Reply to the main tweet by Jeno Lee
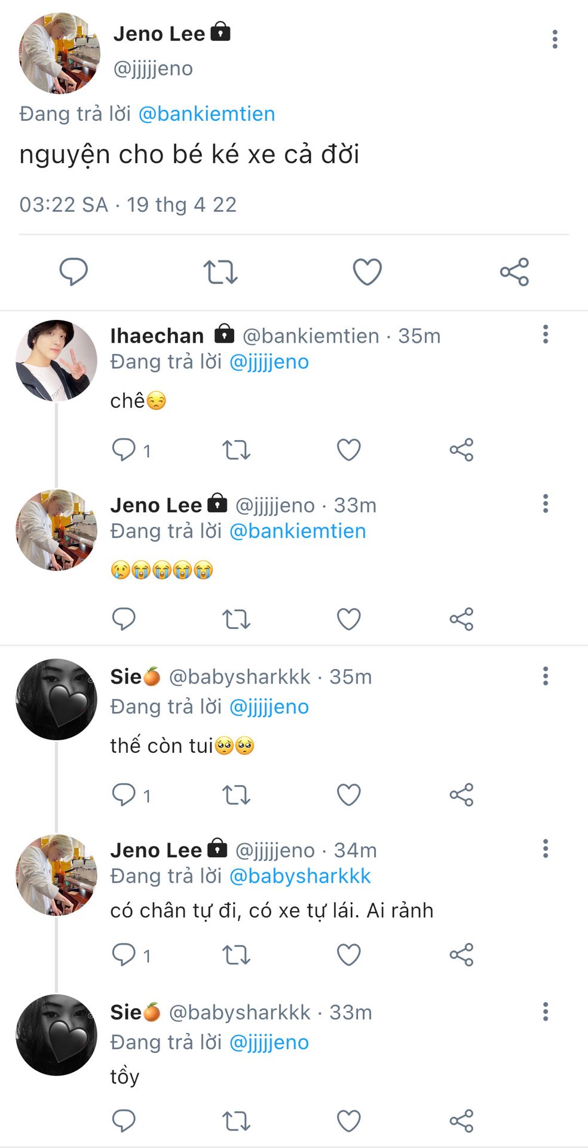Screen dimensions: 588x1148 pyautogui.click(x=73, y=272)
